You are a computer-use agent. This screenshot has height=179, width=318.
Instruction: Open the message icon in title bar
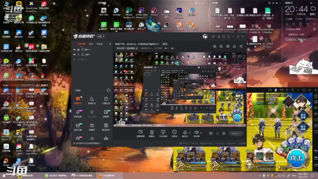coord(213,37)
